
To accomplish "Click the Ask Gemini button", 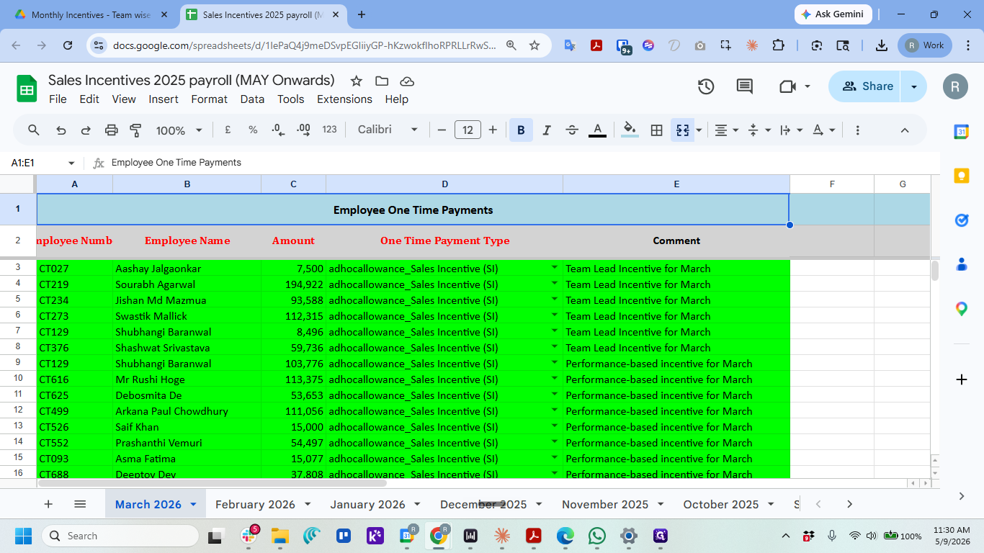I will 833,14.
